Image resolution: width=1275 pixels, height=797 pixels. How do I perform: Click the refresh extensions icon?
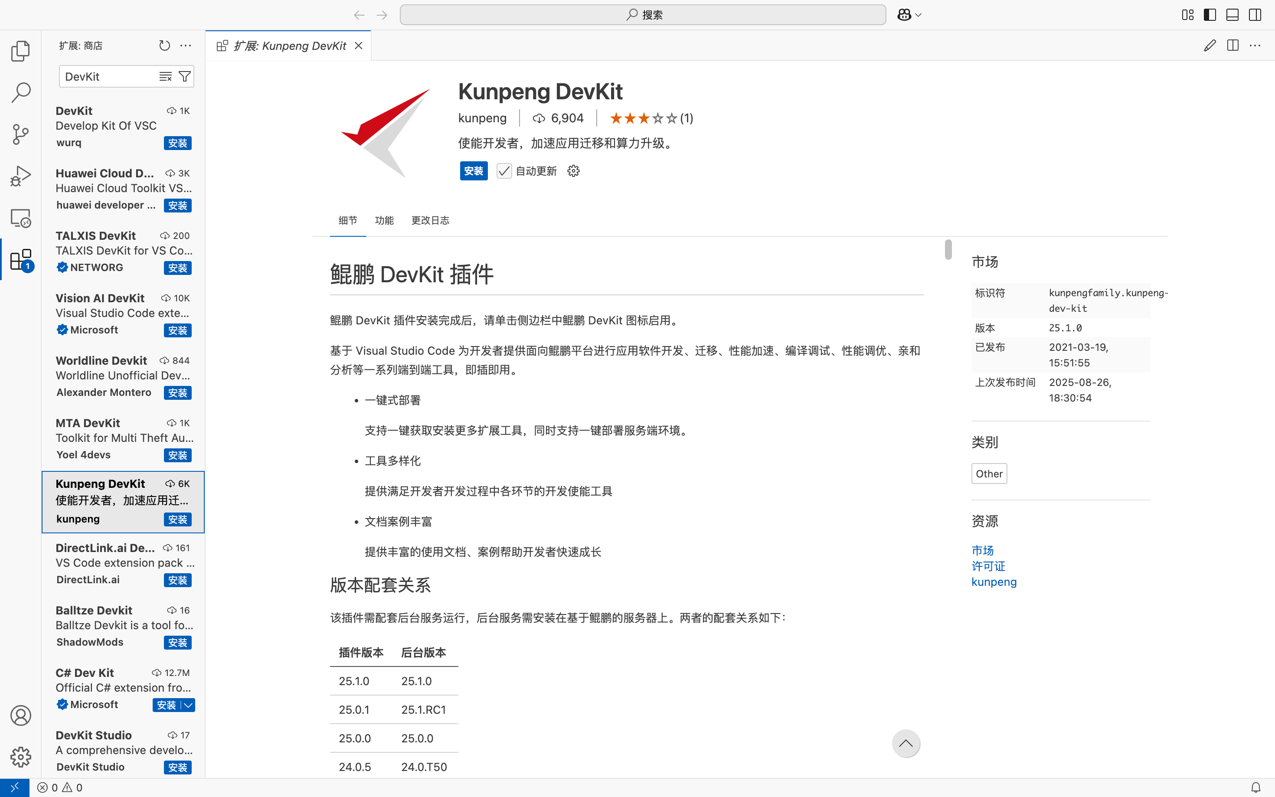[x=164, y=46]
